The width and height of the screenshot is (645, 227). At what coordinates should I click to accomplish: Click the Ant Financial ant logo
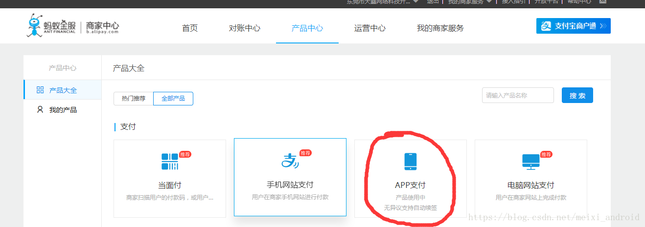[x=35, y=25]
